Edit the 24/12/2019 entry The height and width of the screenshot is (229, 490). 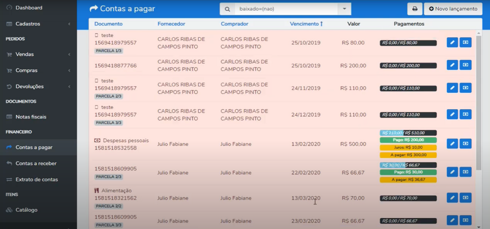(452, 114)
